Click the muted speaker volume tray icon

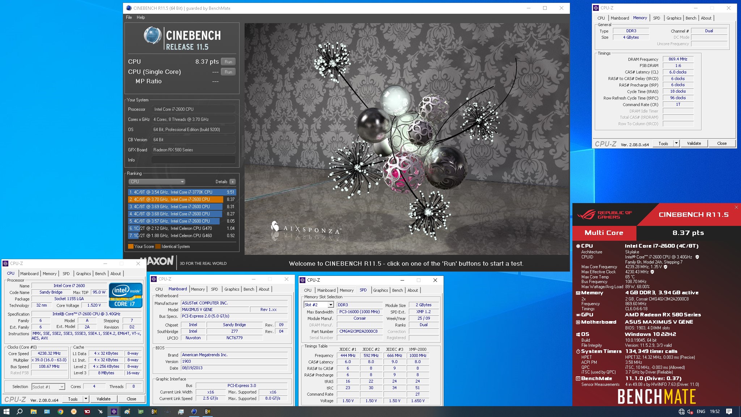[690, 412]
